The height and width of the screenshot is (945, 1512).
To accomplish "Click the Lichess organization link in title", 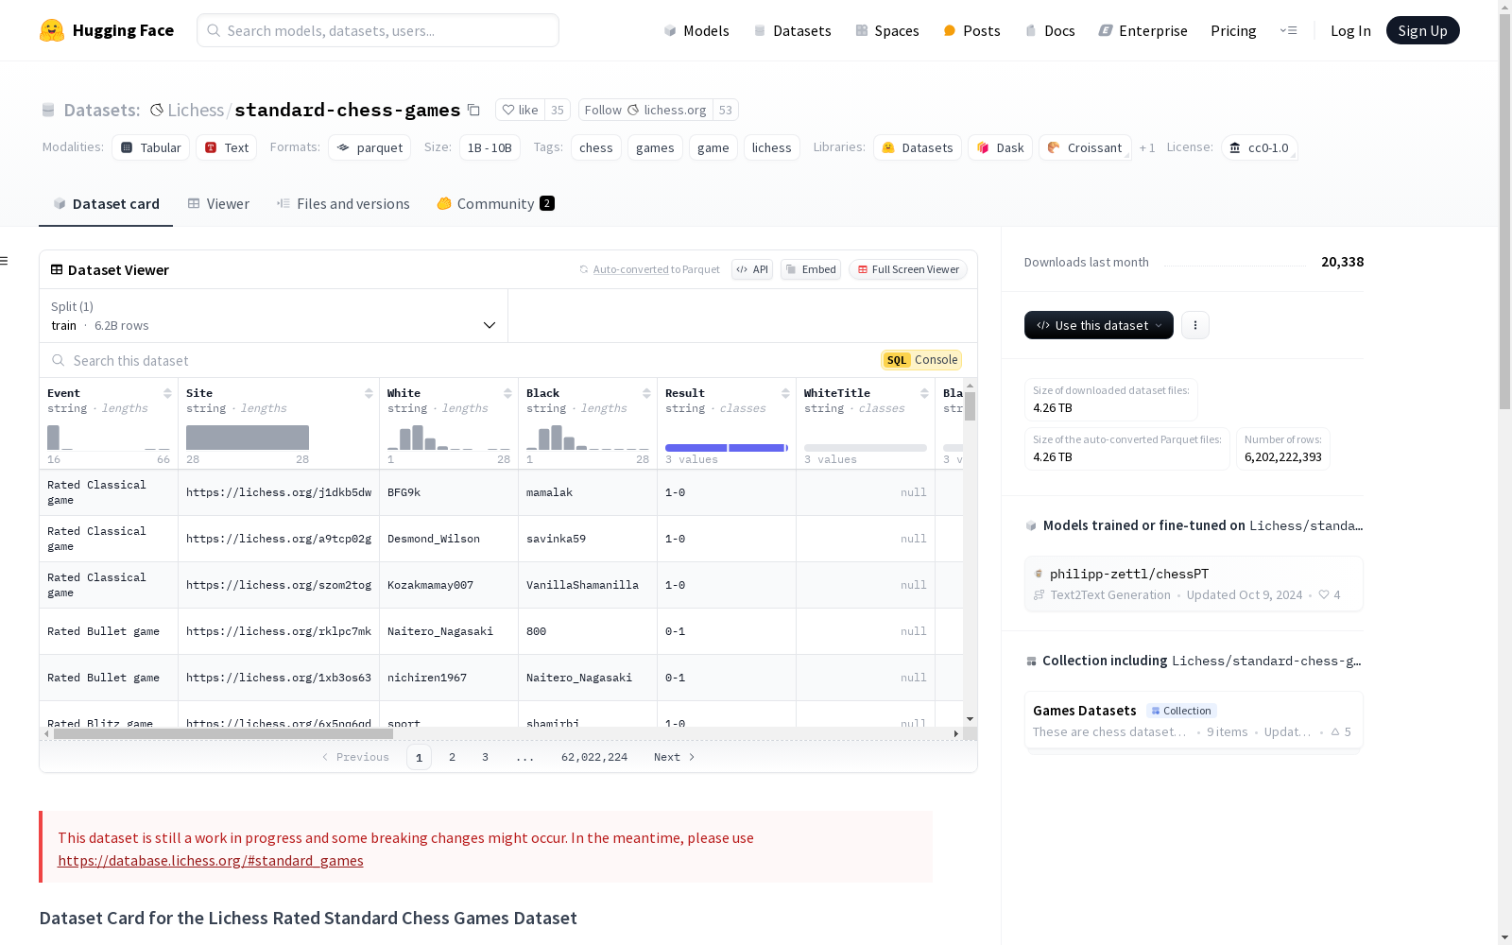I will pos(196,110).
